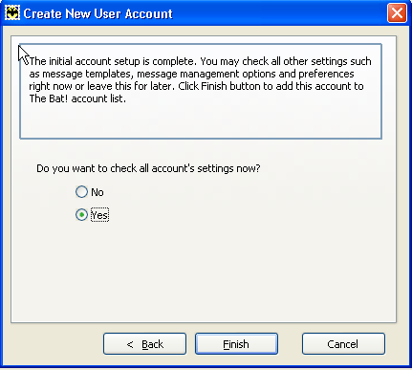The image size is (412, 370).
Task: Close the Create New User Account dialog
Action: click(397, 13)
